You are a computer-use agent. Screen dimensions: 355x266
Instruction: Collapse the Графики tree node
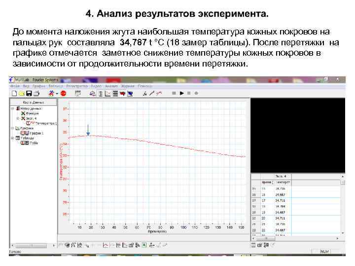(13, 128)
